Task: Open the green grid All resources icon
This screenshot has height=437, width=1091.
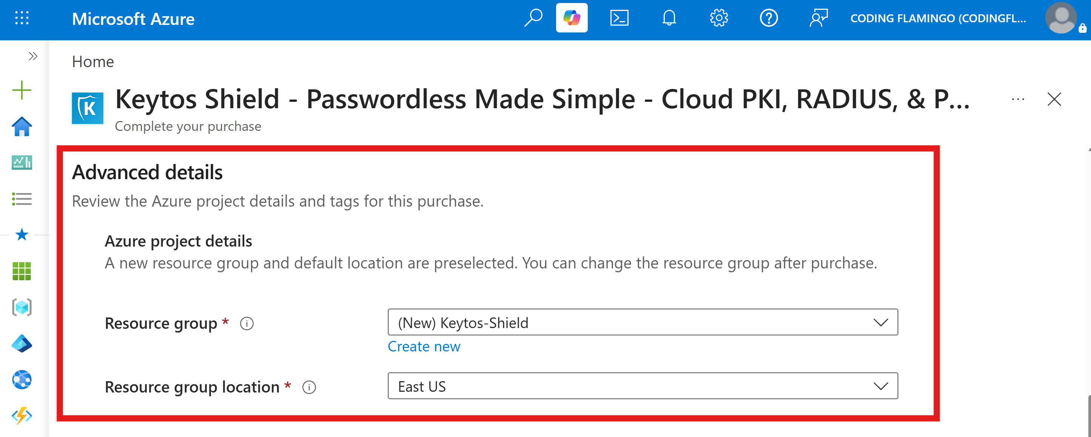Action: pos(22,271)
